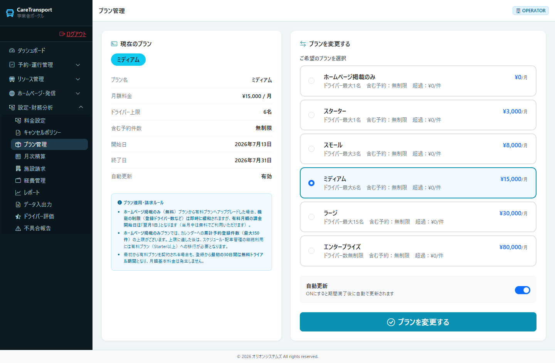Click the ご希望のプランを選択 label
The image size is (555, 363).
tap(323, 58)
